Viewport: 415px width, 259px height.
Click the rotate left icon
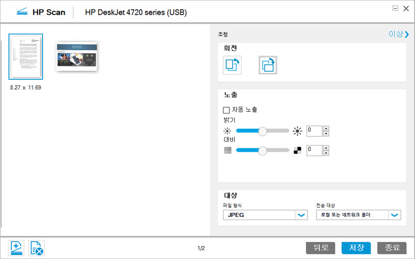click(x=232, y=65)
